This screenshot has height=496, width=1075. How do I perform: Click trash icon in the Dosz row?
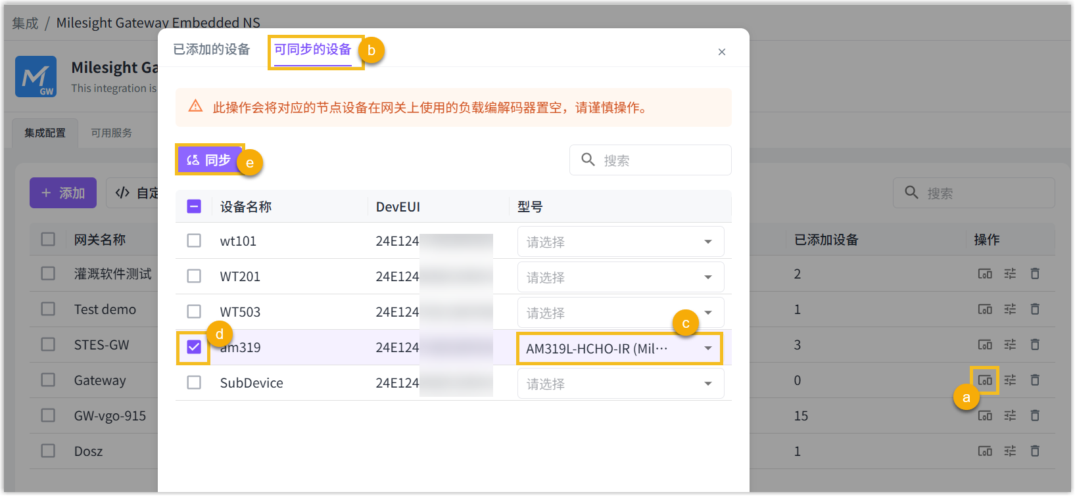1035,451
